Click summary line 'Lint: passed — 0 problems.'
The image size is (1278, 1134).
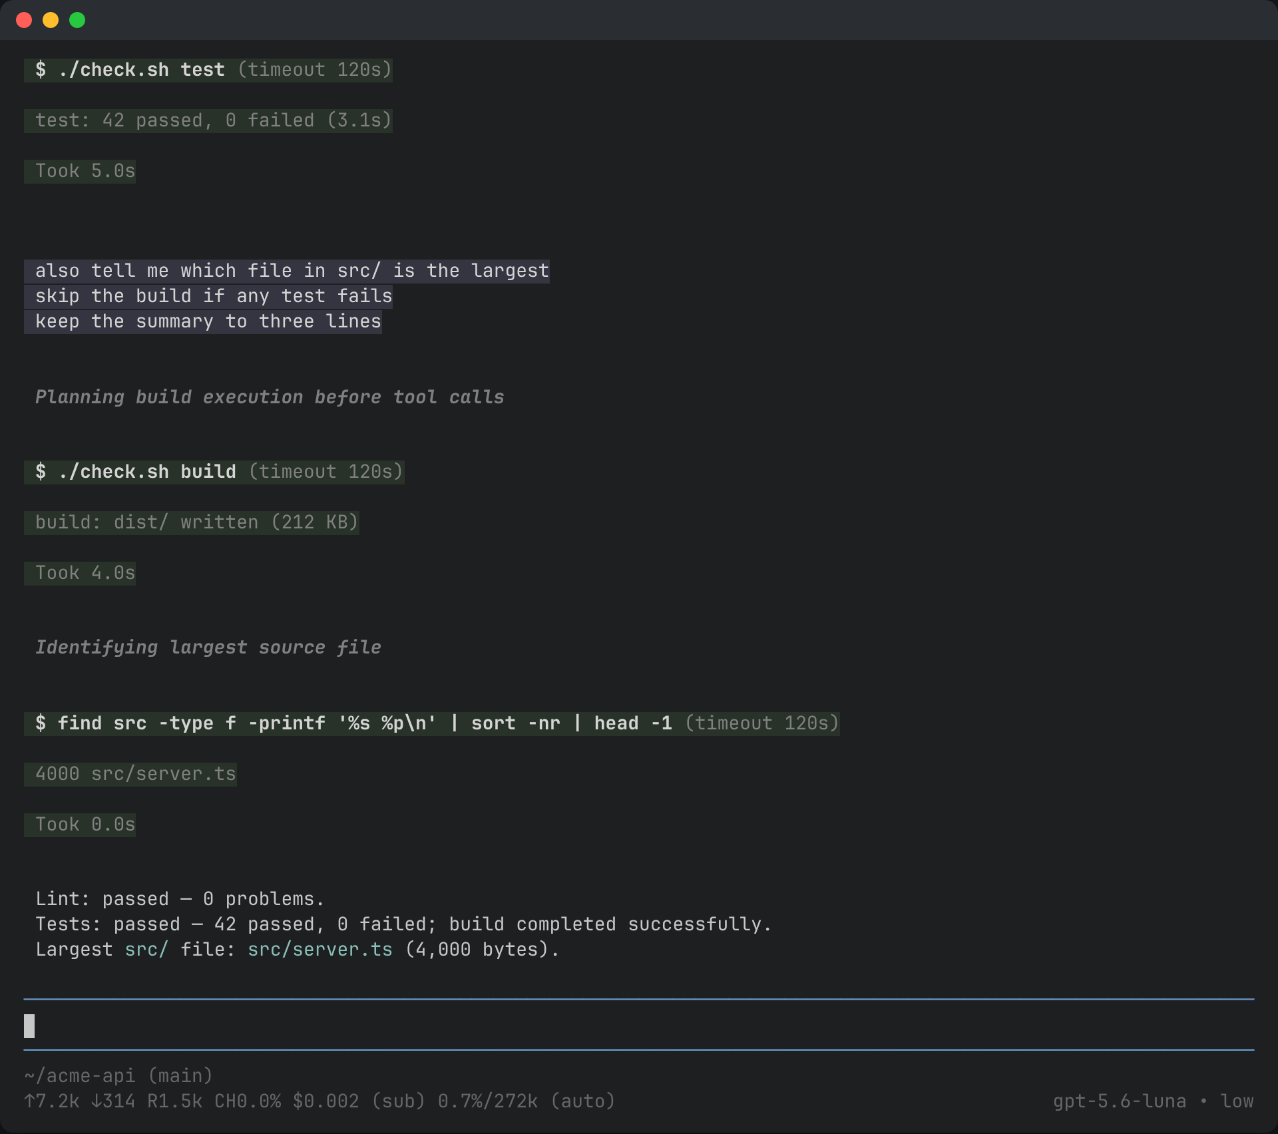180,899
